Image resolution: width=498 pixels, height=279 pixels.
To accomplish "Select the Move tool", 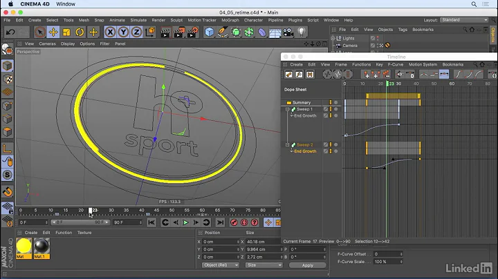I will click(53, 32).
